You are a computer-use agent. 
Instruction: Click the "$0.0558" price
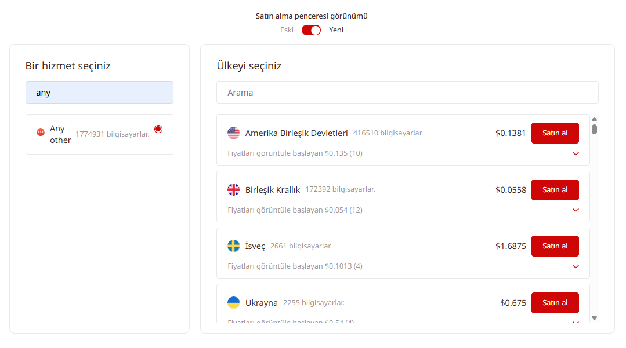coord(511,190)
